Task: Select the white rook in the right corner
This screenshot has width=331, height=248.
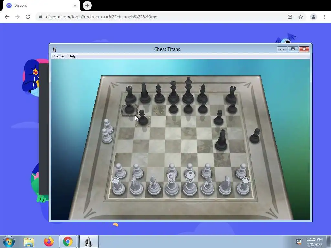Action: tap(244, 186)
